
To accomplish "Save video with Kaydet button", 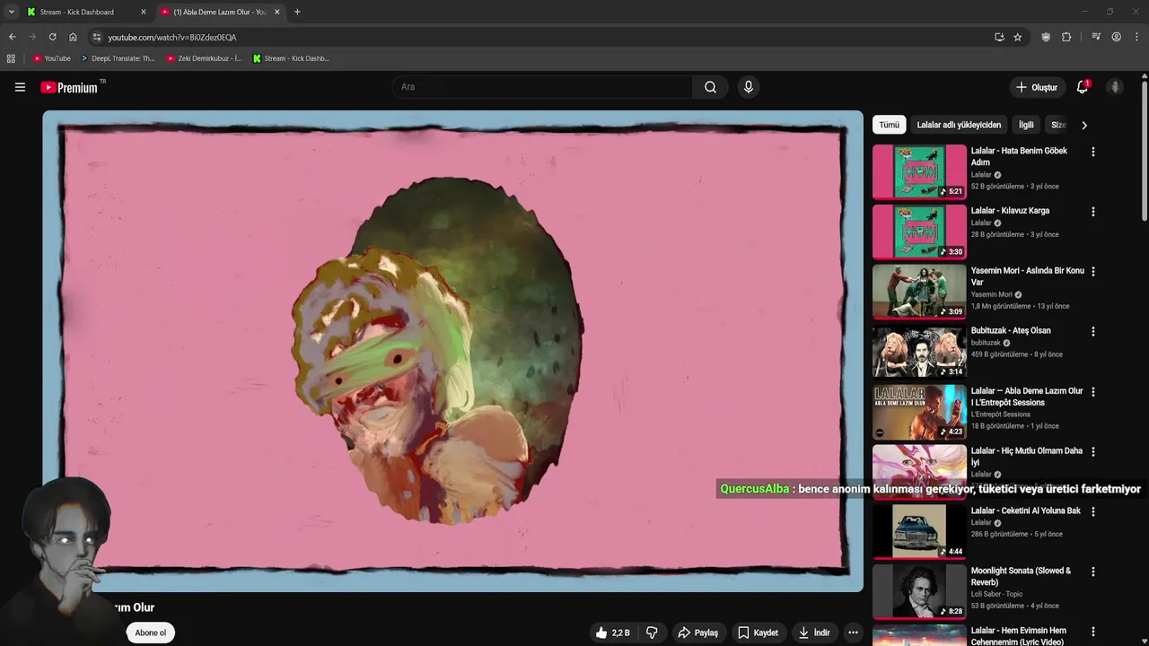I will pyautogui.click(x=759, y=633).
